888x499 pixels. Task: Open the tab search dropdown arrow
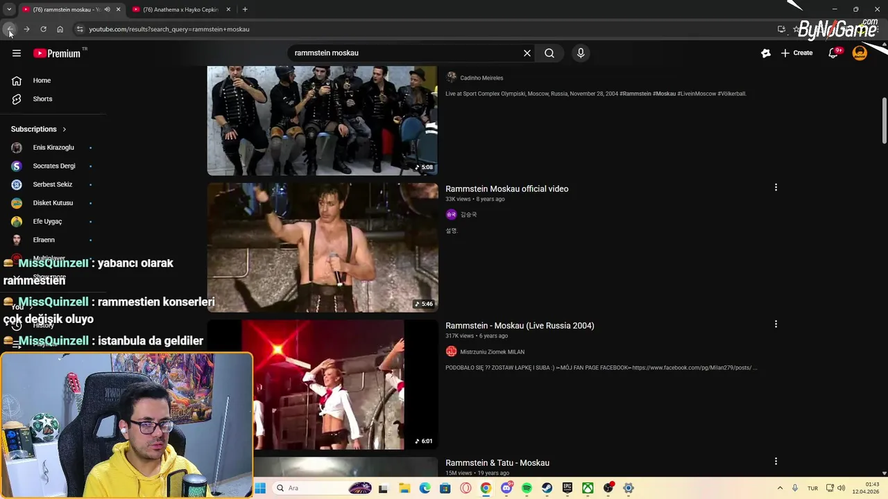click(x=9, y=10)
